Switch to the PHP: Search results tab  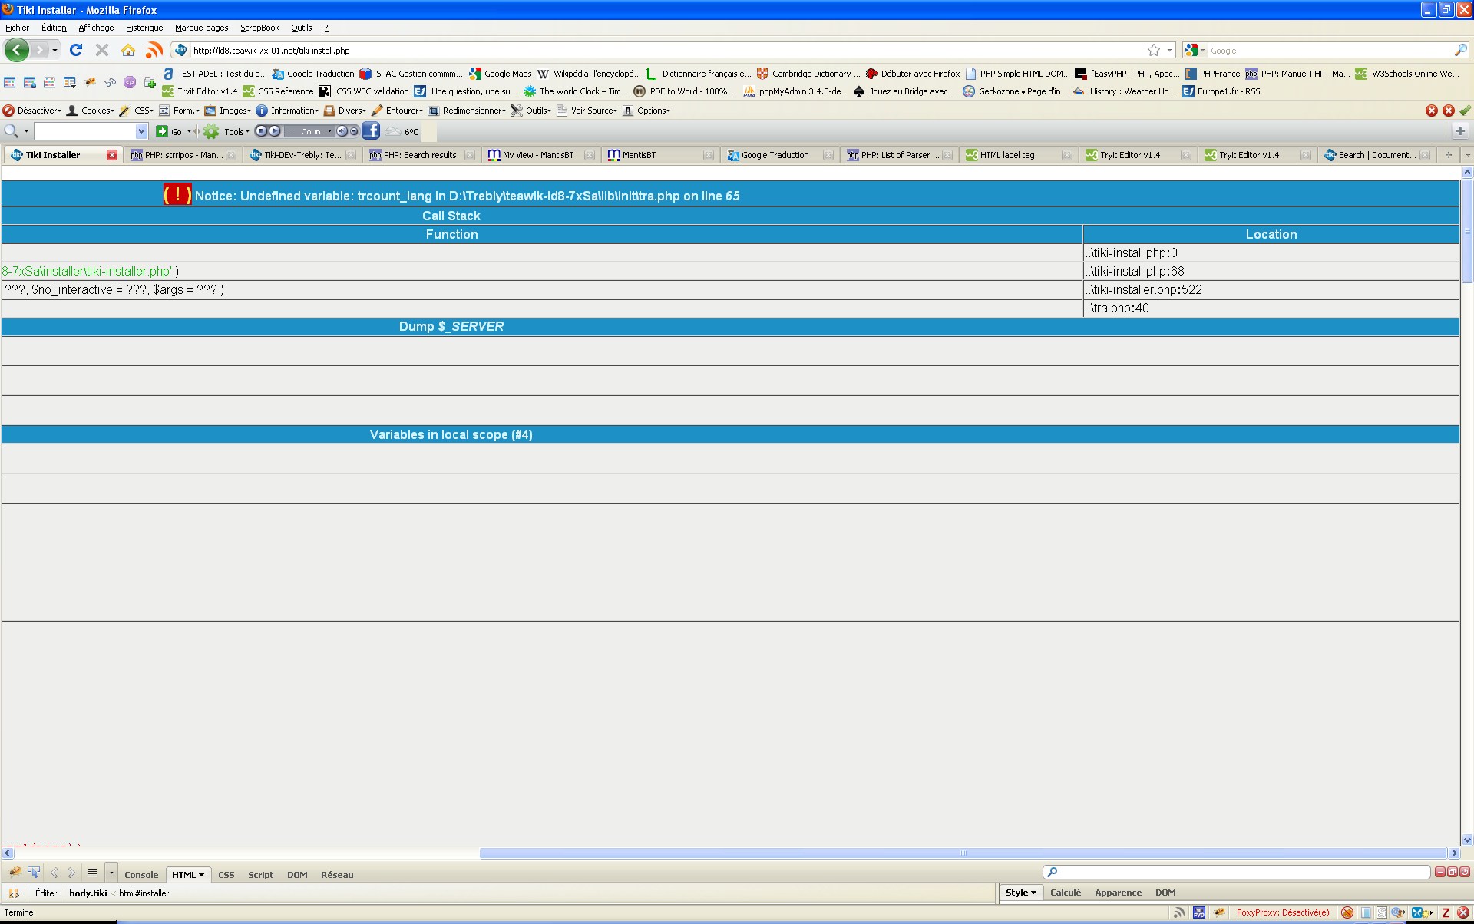[x=419, y=155]
